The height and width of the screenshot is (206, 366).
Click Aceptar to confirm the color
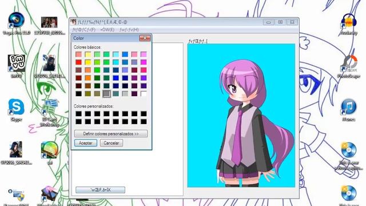click(x=86, y=143)
